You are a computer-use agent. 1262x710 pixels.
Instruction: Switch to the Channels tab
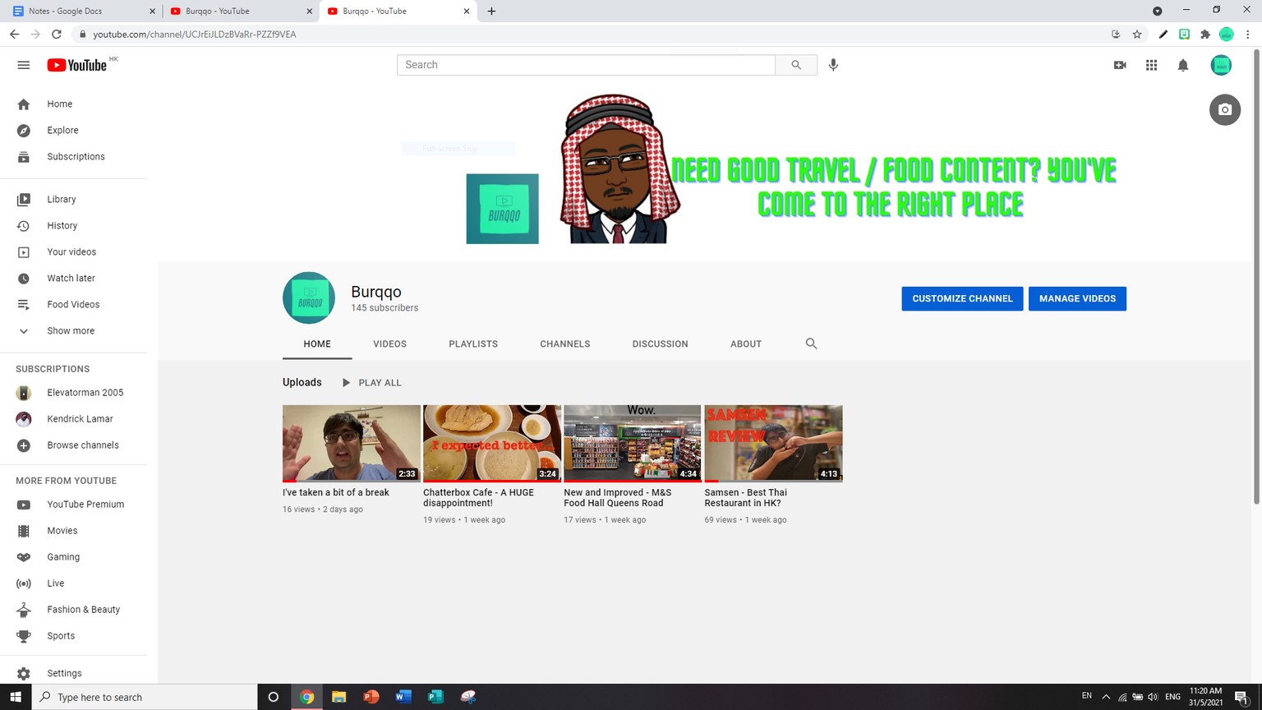pyautogui.click(x=565, y=344)
